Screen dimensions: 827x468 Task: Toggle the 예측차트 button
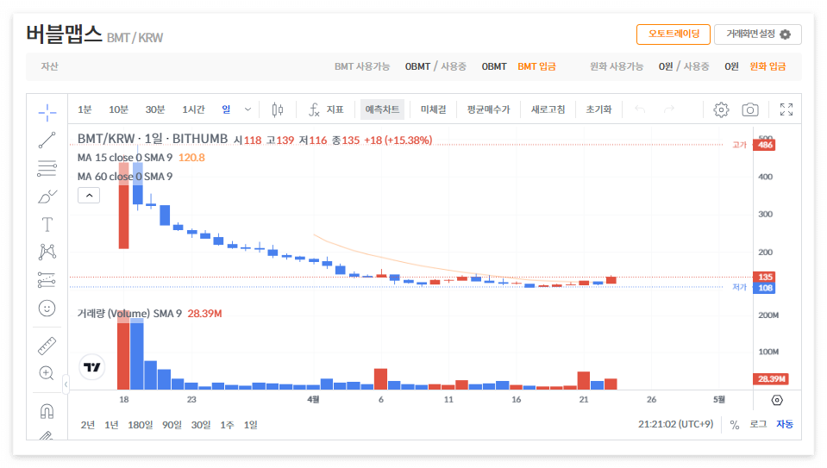tap(382, 109)
